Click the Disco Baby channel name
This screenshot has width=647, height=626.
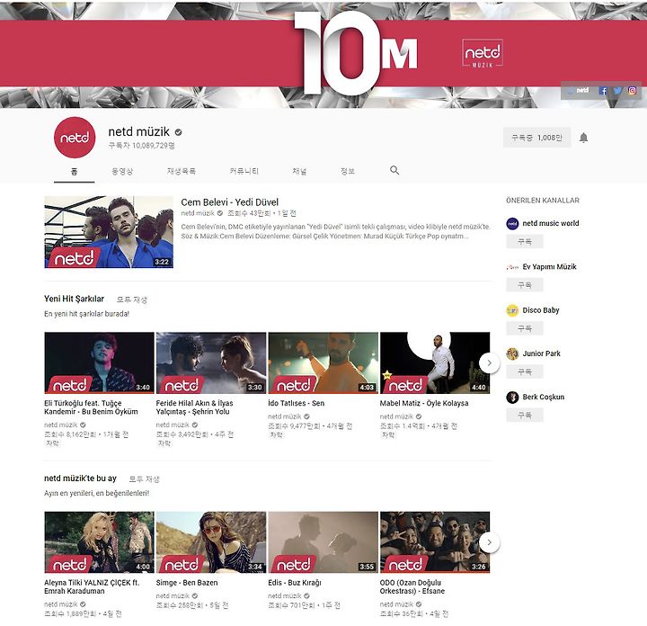click(541, 310)
